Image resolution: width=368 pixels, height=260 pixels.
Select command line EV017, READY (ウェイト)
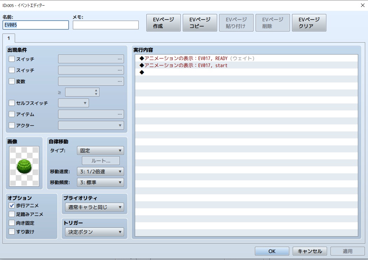(x=247, y=58)
